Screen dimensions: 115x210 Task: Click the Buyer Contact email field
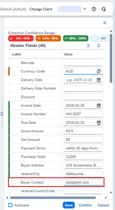[x=83, y=182]
